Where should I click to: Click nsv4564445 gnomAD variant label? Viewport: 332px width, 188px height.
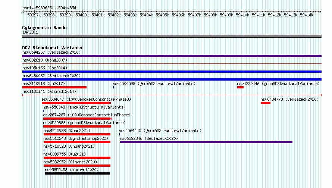tap(160, 131)
